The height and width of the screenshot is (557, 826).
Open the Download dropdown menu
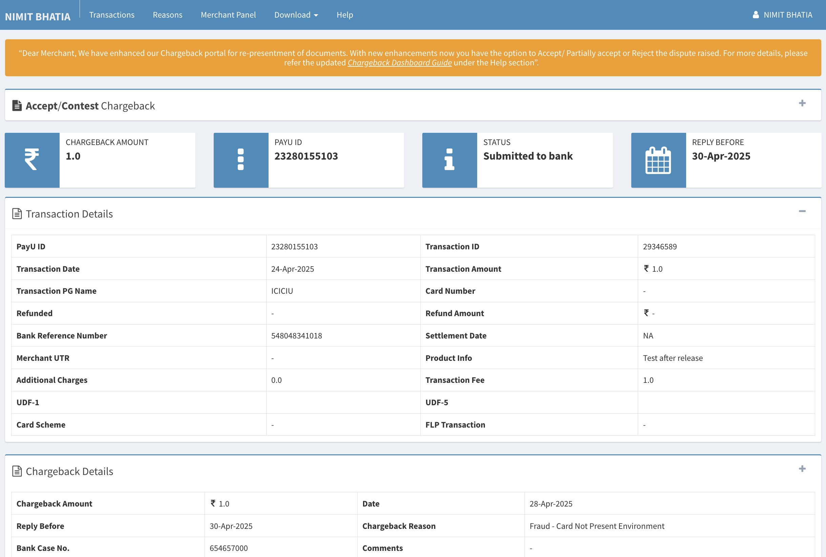pyautogui.click(x=296, y=15)
